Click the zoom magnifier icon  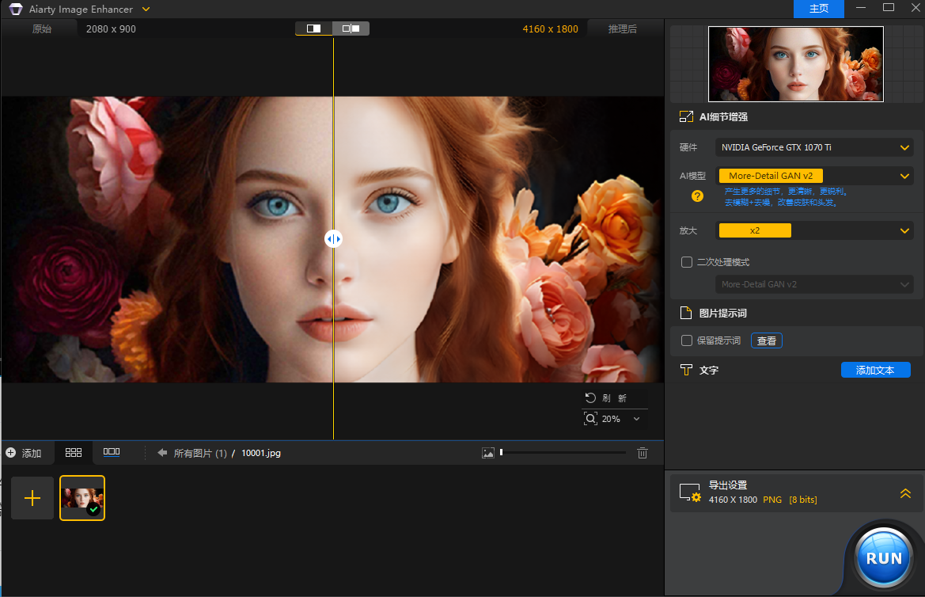click(590, 419)
